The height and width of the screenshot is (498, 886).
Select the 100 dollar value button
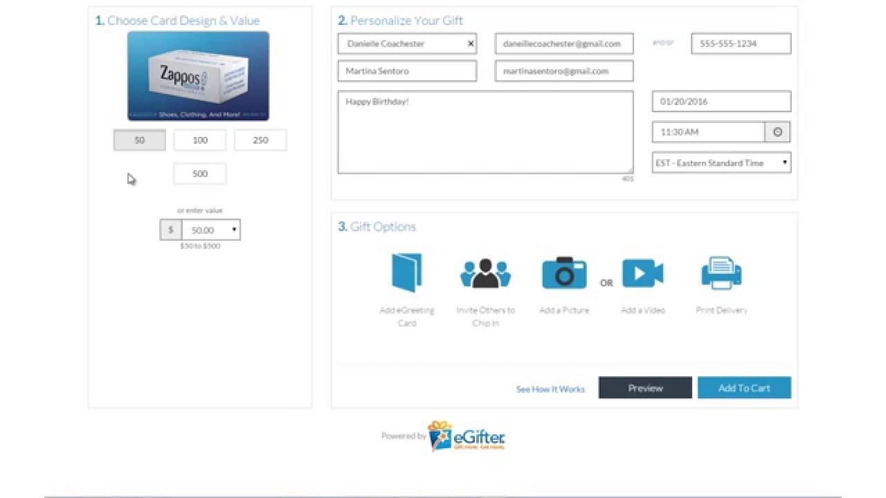tap(200, 140)
